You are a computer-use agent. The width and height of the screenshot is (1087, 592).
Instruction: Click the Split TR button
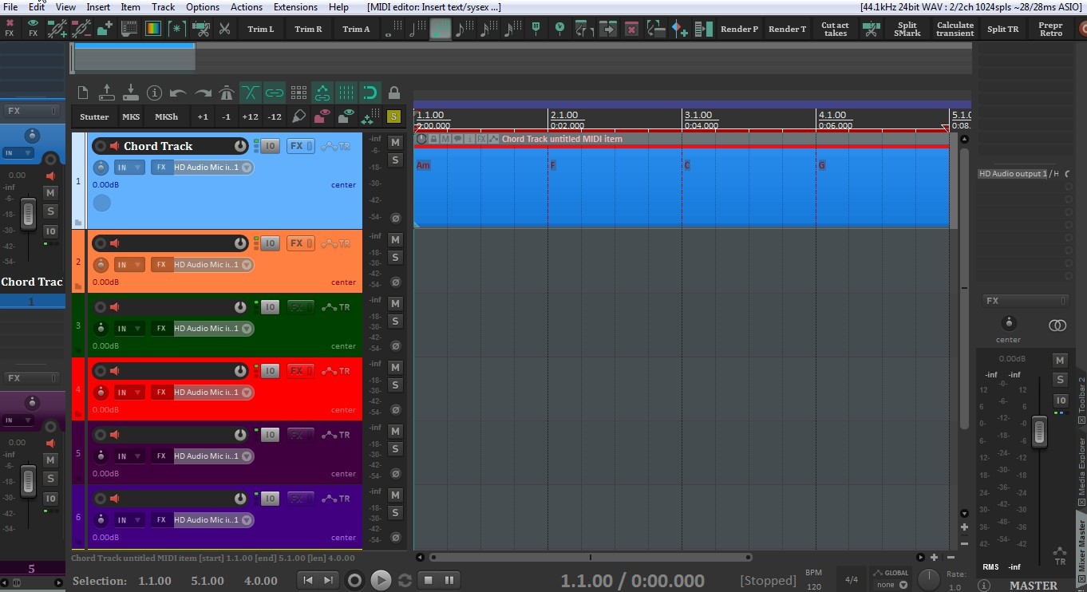(1002, 30)
